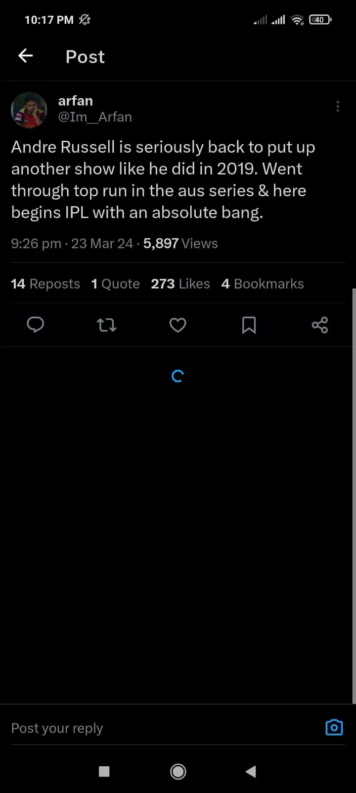Tap the 5,897 Views count
Screen dimensions: 356x793
(x=180, y=243)
